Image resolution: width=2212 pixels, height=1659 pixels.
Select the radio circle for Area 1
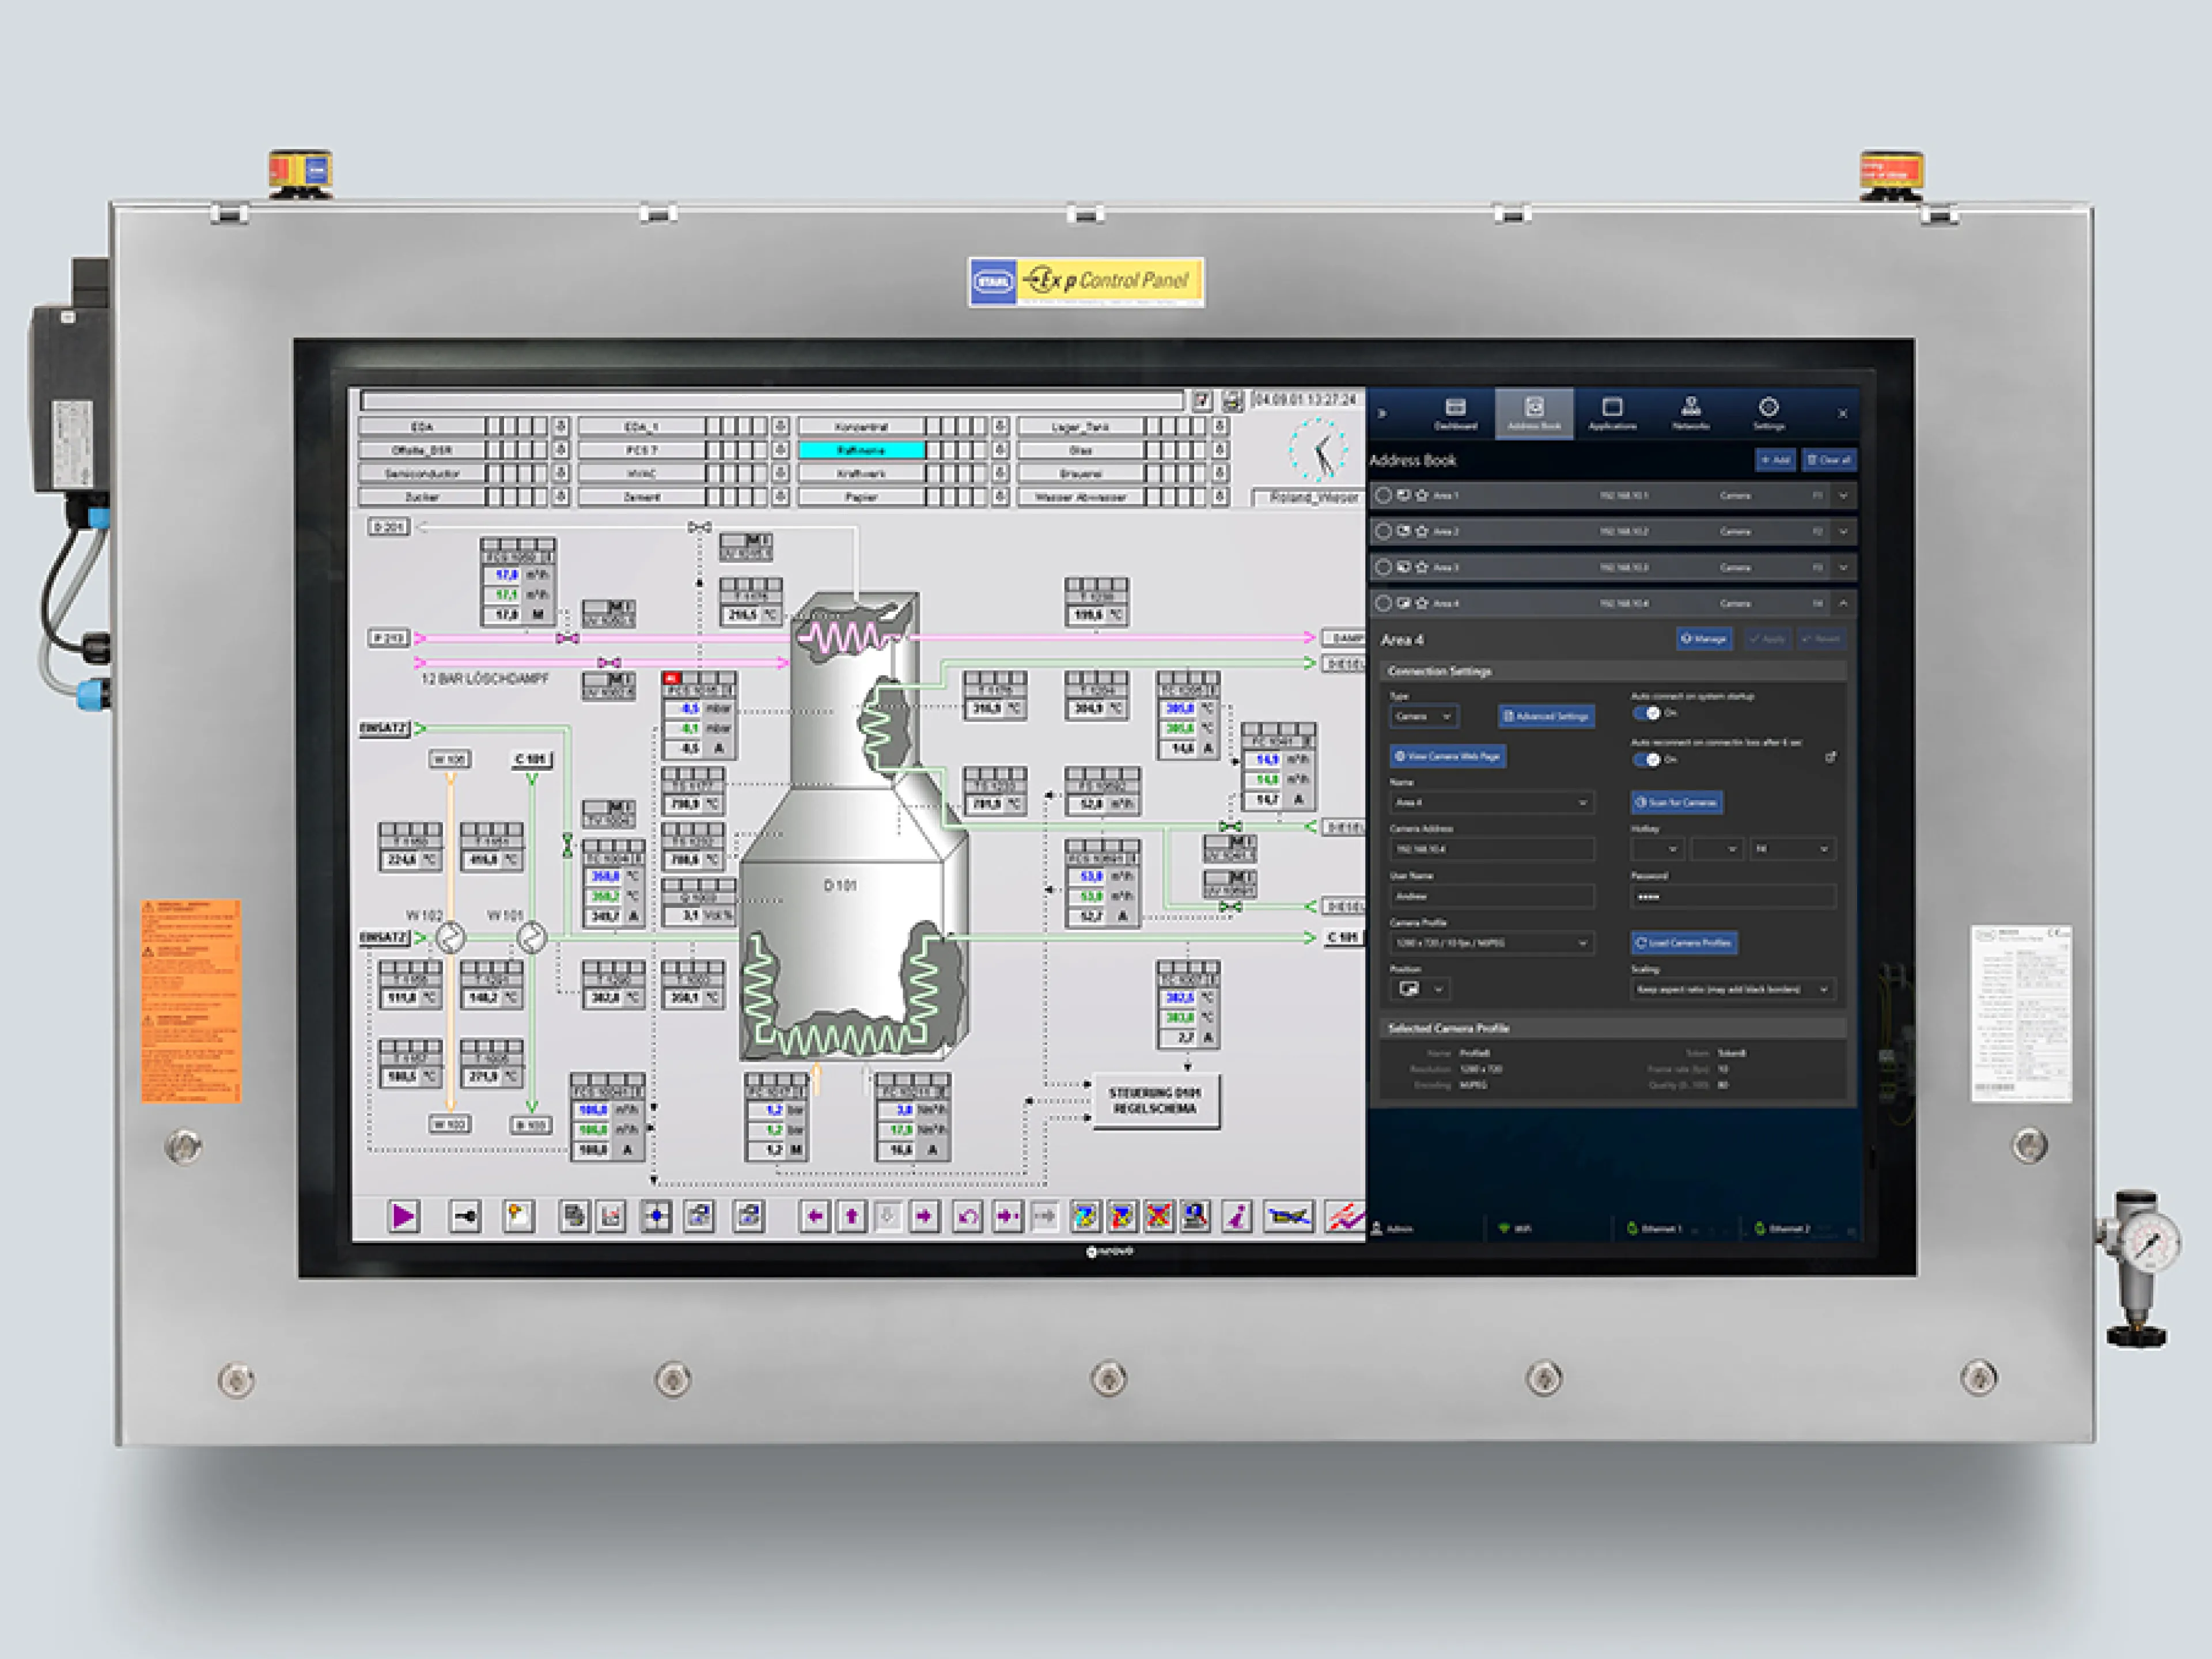point(1383,495)
